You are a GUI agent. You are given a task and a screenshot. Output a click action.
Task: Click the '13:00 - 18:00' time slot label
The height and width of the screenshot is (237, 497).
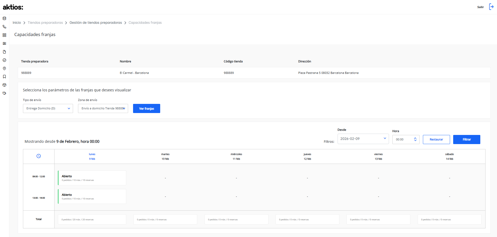click(39, 198)
